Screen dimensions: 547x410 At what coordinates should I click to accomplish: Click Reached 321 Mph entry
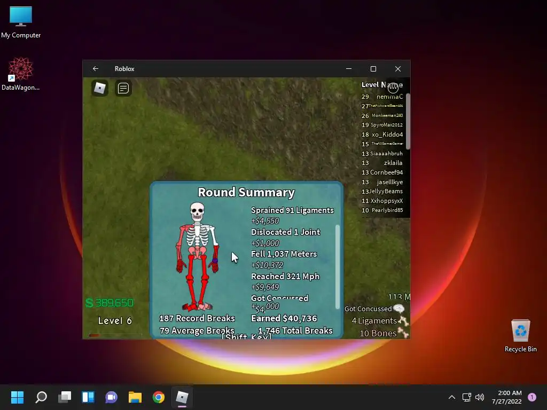coord(285,277)
